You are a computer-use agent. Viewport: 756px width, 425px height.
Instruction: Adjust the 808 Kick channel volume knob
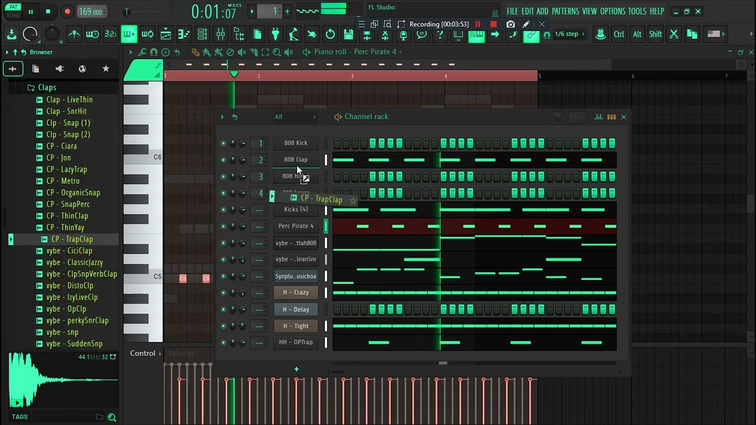242,143
